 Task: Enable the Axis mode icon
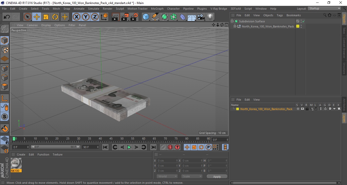5,98
